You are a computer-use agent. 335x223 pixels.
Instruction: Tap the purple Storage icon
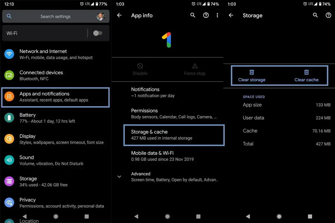tap(9, 181)
